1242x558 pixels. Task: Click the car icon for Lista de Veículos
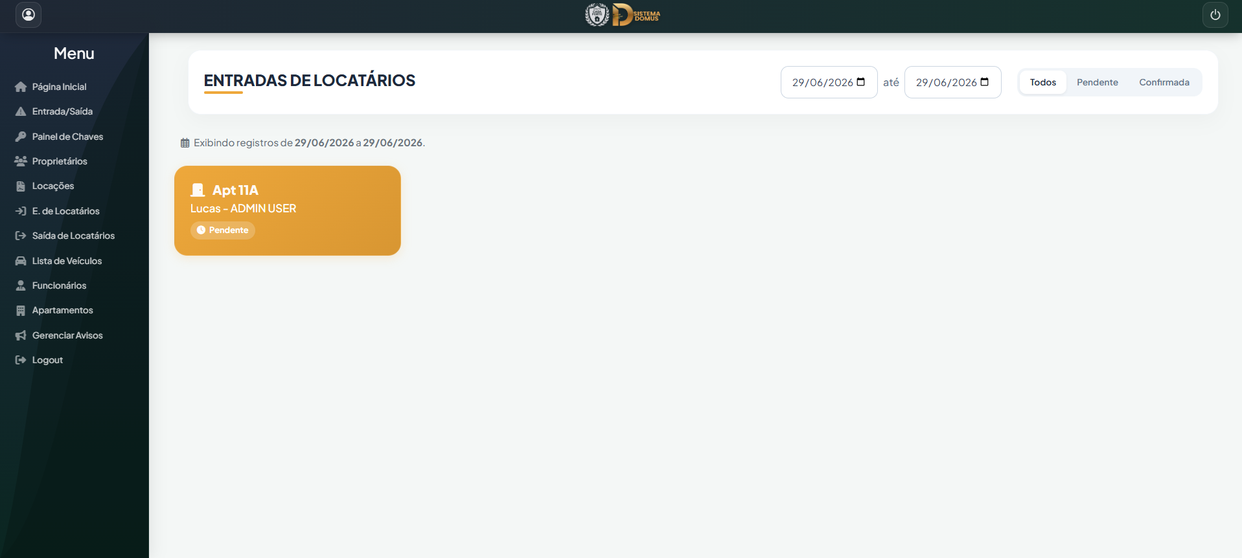pos(21,261)
